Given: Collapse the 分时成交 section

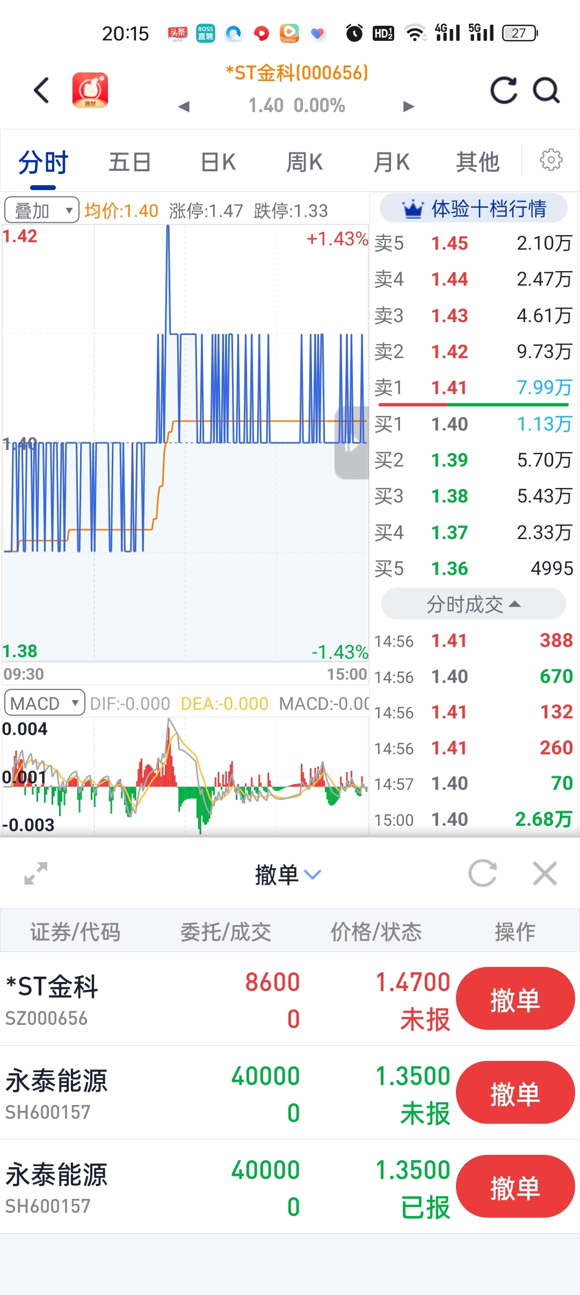Looking at the screenshot, I should (473, 604).
